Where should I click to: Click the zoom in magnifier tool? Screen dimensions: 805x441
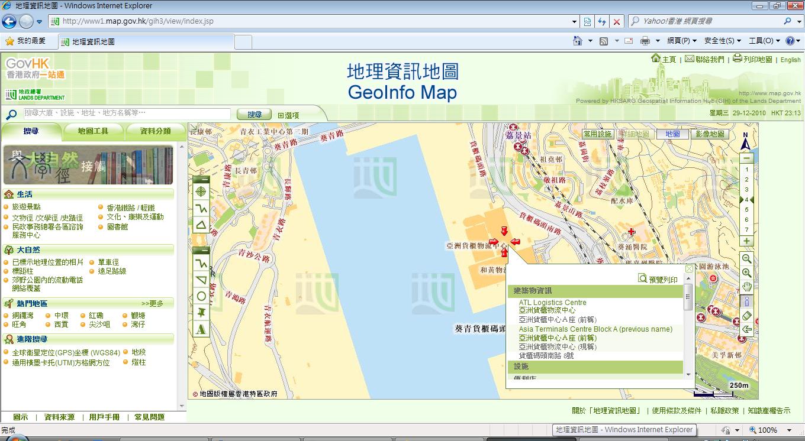746,273
